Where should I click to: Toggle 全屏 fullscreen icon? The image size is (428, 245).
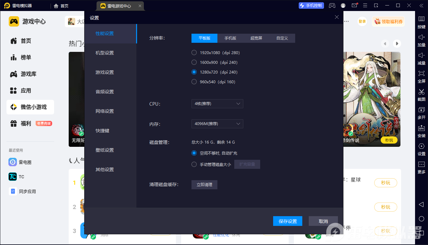(x=421, y=74)
